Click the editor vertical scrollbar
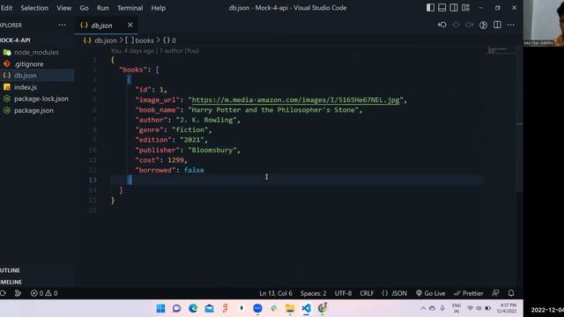The height and width of the screenshot is (317, 564). tap(519, 119)
